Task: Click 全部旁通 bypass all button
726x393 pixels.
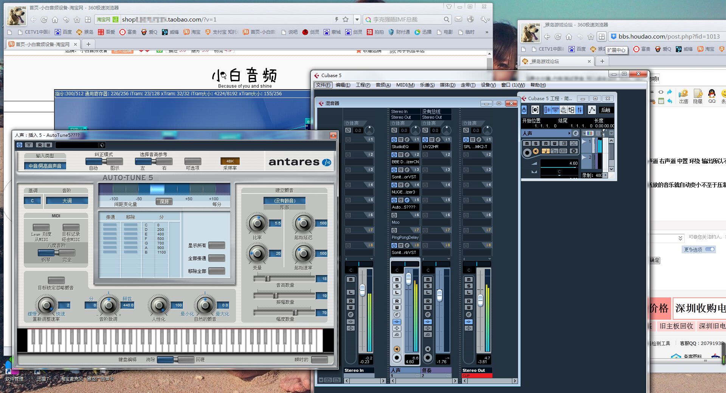Action: click(x=217, y=258)
